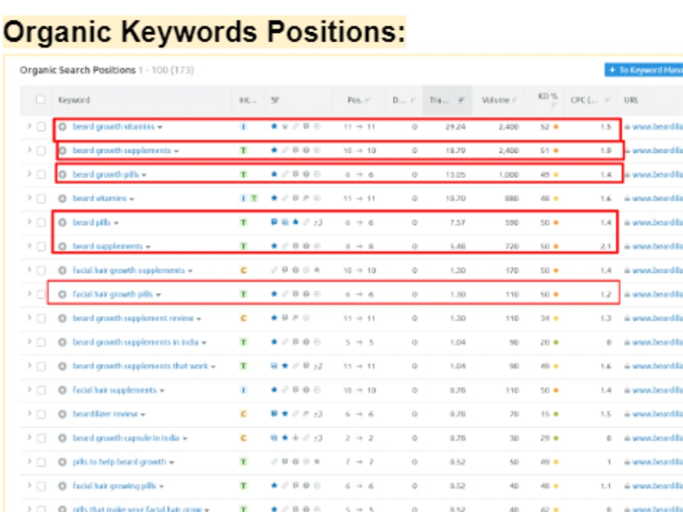Click the URL column header
Viewport: 683px width, 512px height.
(x=631, y=100)
